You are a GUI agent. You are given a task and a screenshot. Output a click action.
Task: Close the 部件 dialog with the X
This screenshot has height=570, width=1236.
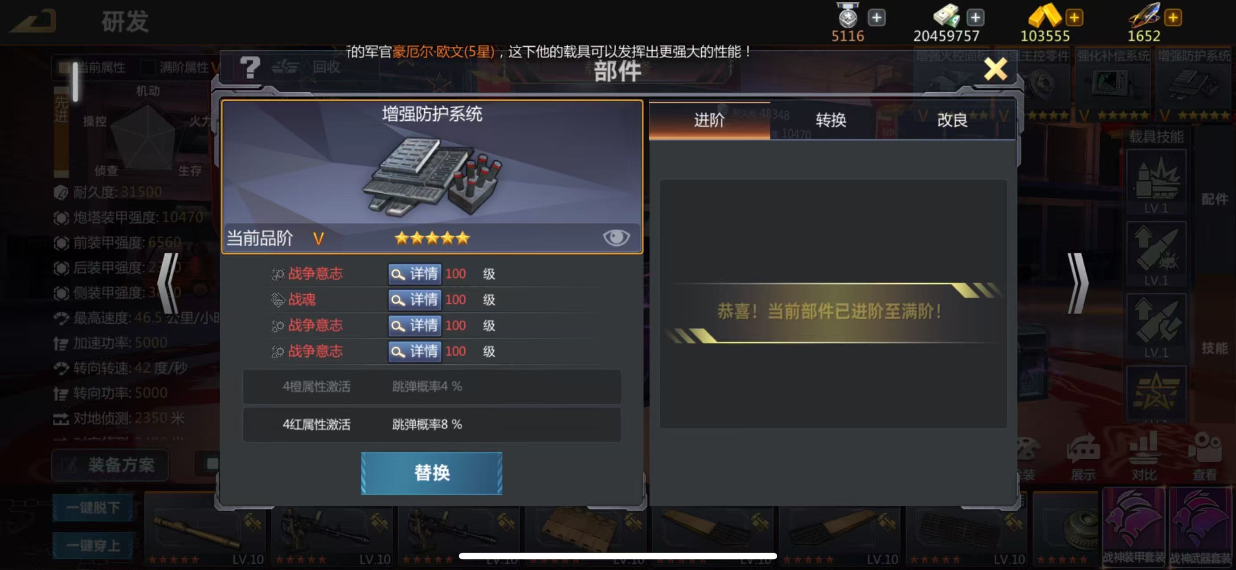pos(995,69)
